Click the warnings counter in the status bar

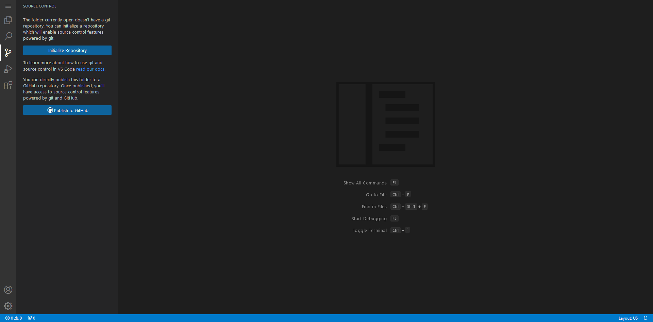click(x=18, y=318)
